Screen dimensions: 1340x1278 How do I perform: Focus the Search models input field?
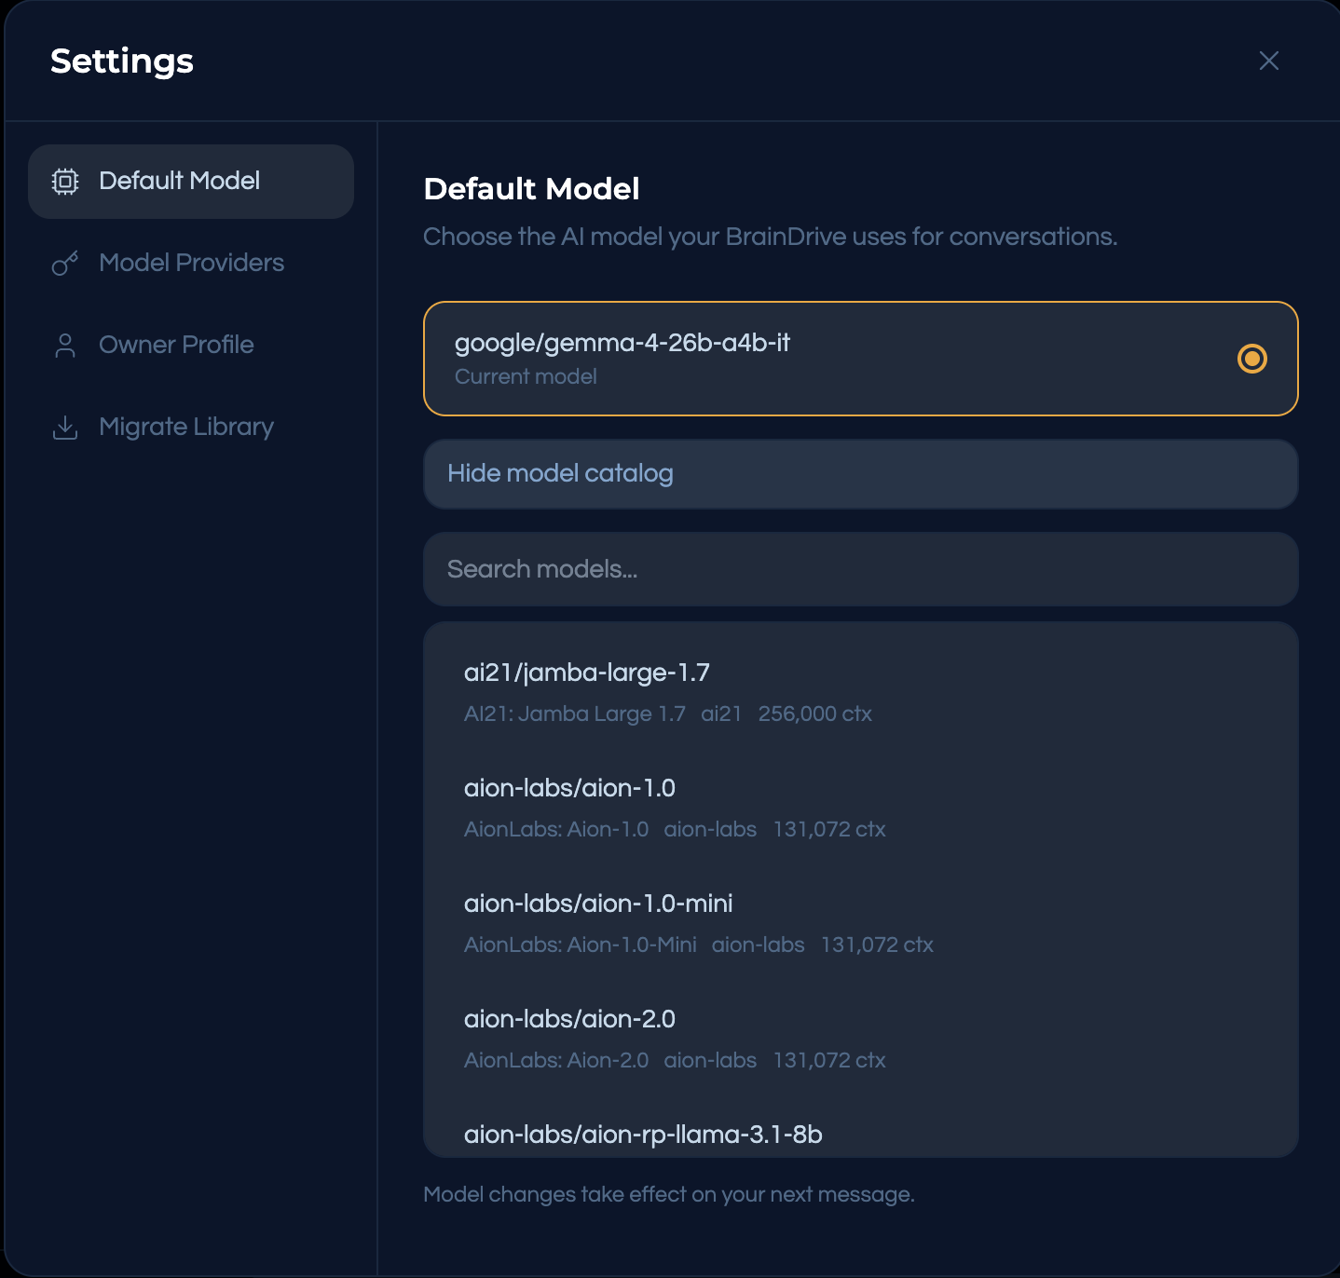(860, 569)
